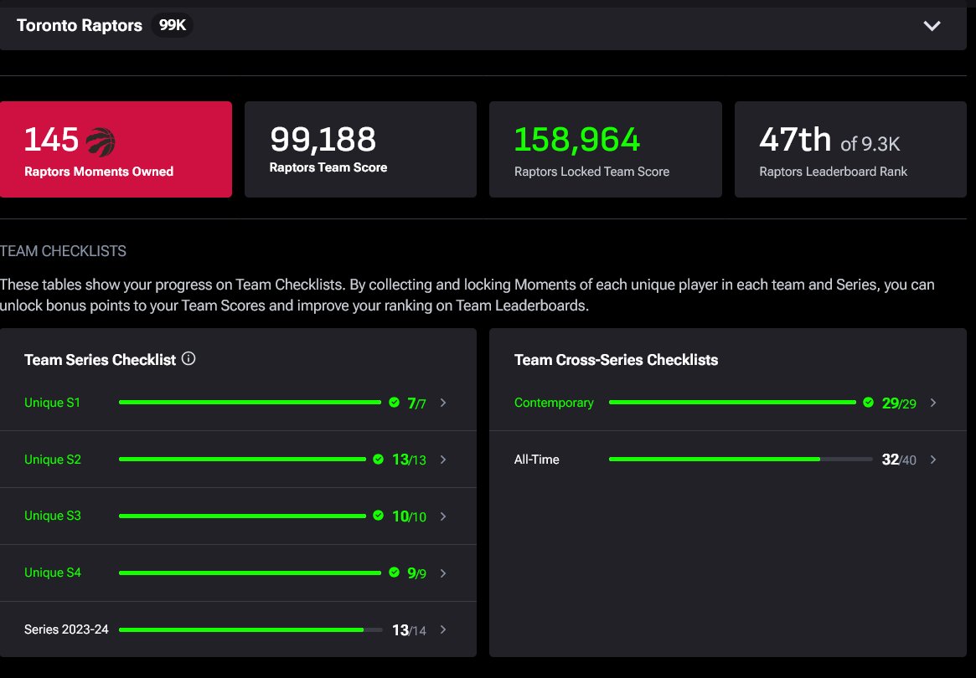
Task: Click the Unique S1 completed checkmark icon
Action: (394, 403)
